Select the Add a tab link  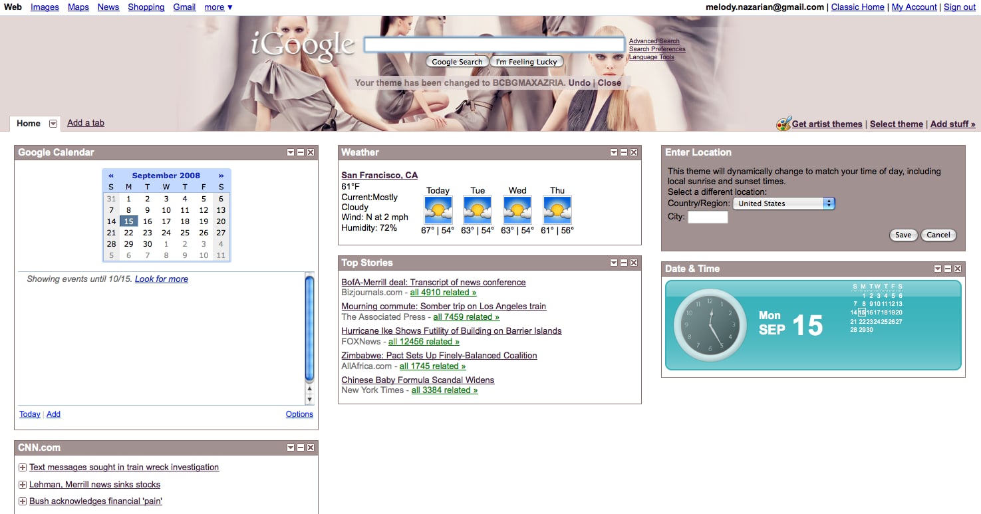pos(86,123)
